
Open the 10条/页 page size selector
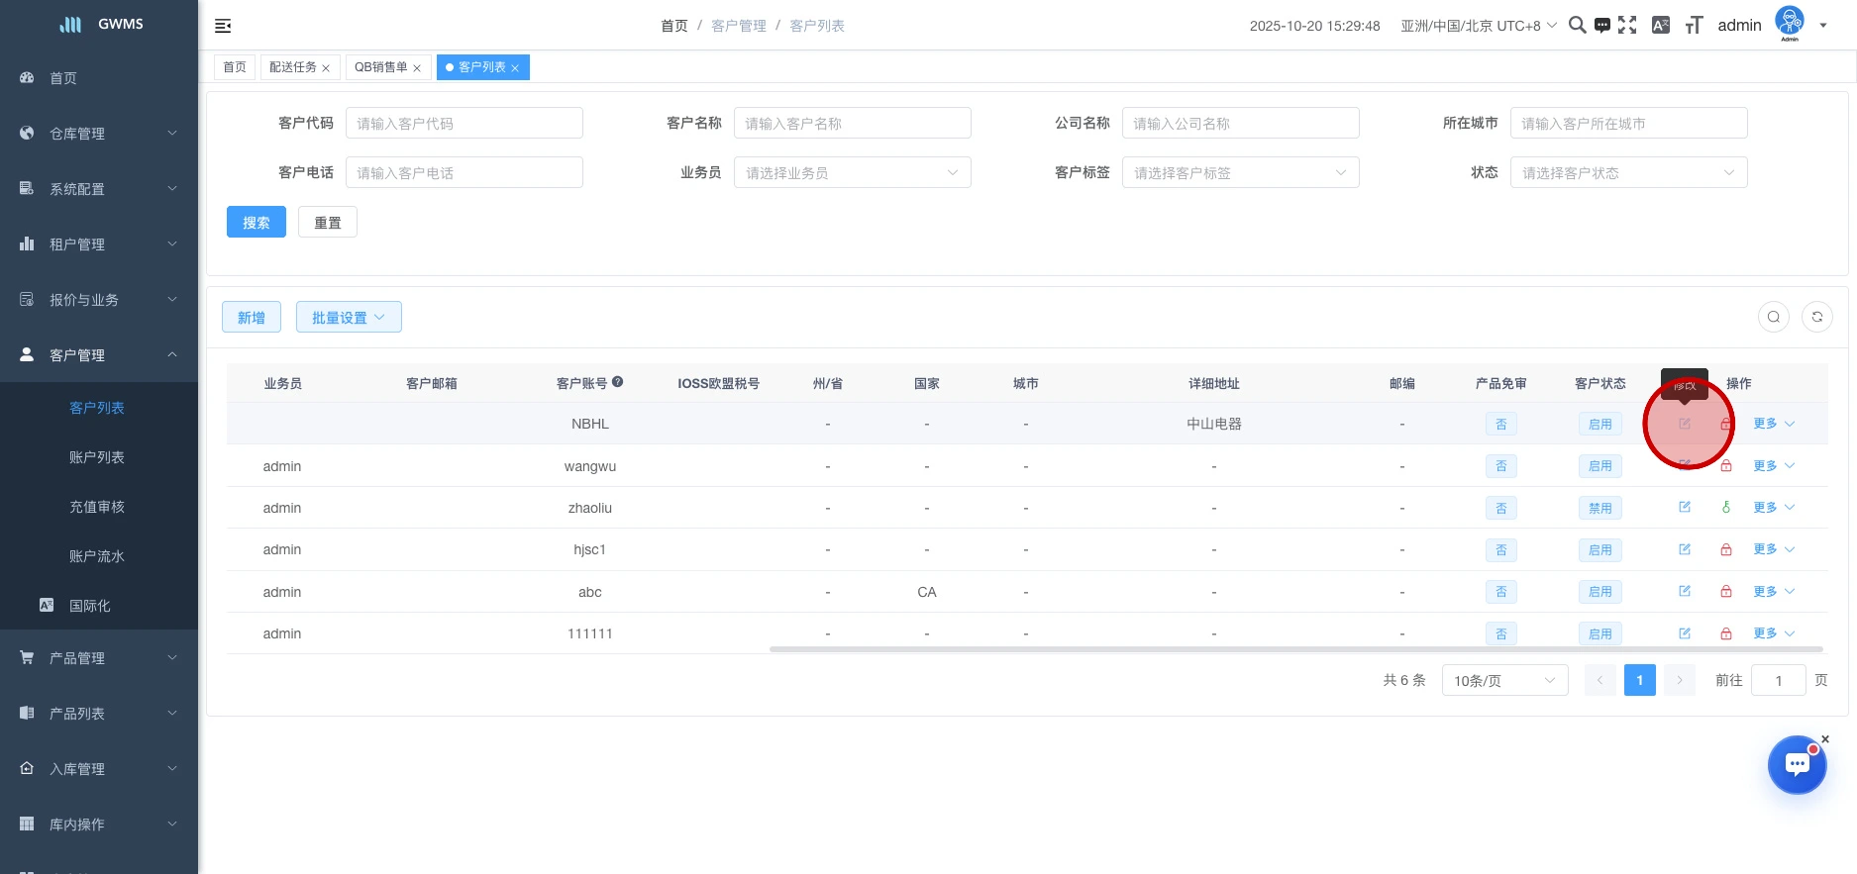pyautogui.click(x=1504, y=680)
